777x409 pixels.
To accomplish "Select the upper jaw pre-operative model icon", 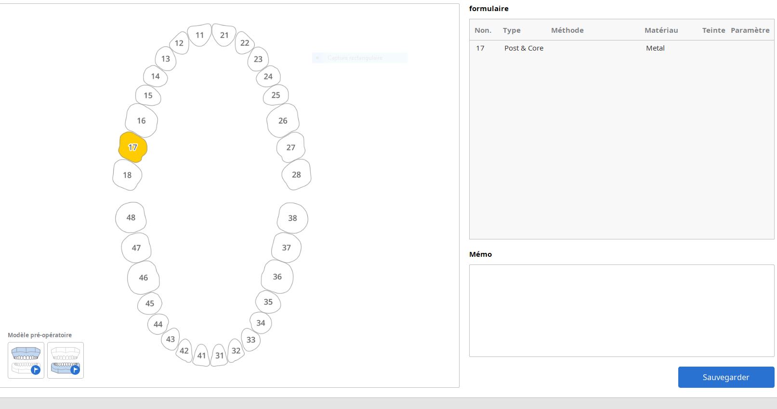I will pyautogui.click(x=26, y=360).
